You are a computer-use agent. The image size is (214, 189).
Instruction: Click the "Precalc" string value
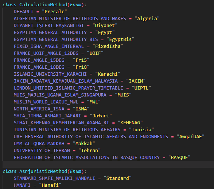click(54, 12)
